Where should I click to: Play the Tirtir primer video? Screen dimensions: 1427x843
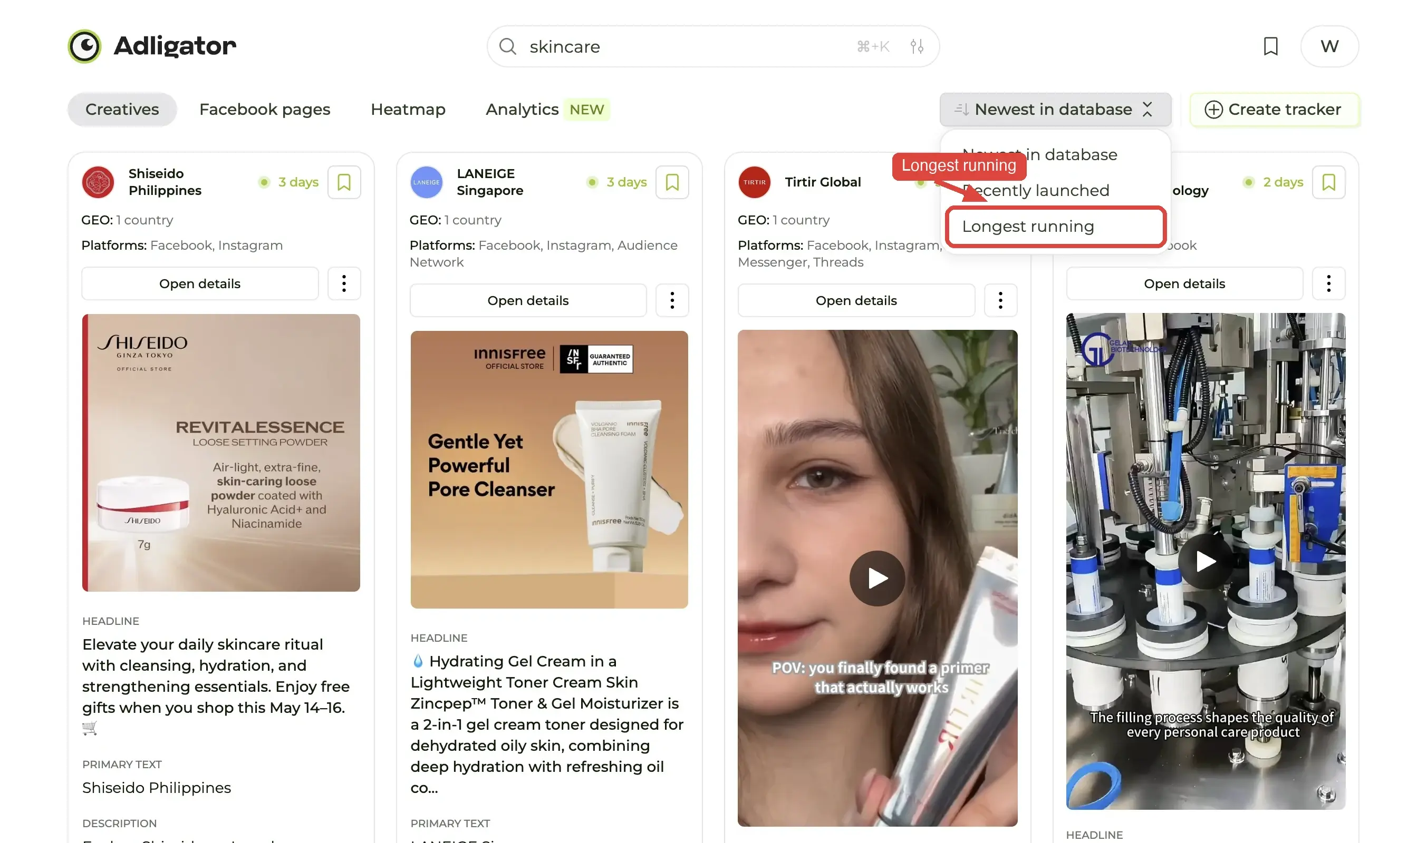(877, 579)
